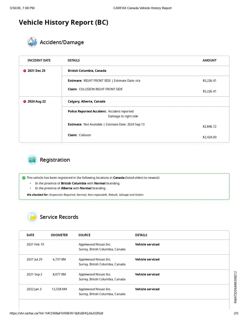Click the We checked for line
Viewport: 248px width, 321px height.
point(85,195)
